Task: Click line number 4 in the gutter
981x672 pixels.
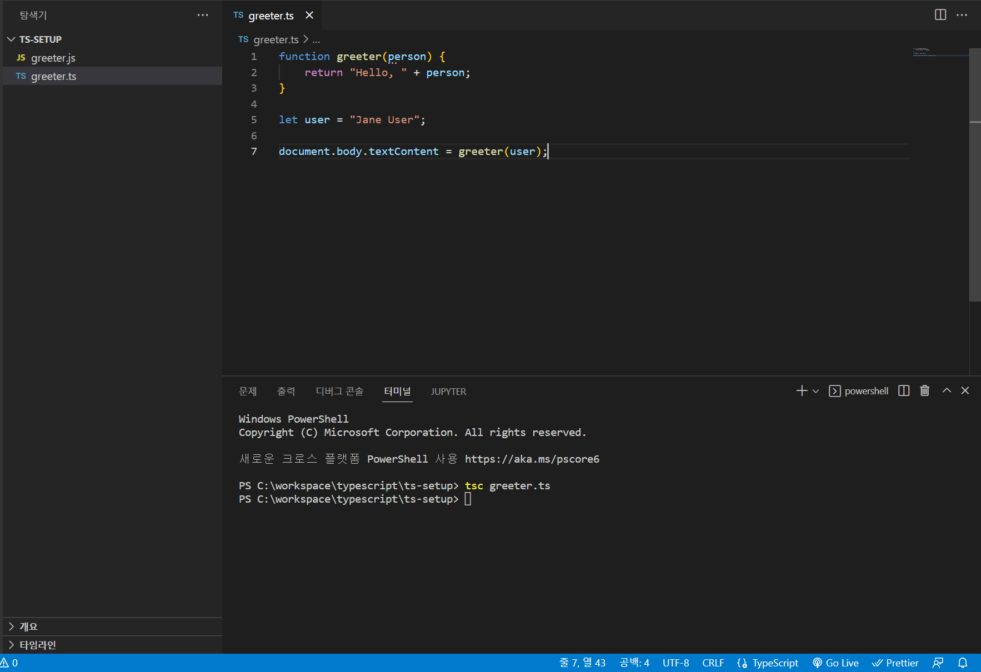Action: [254, 104]
